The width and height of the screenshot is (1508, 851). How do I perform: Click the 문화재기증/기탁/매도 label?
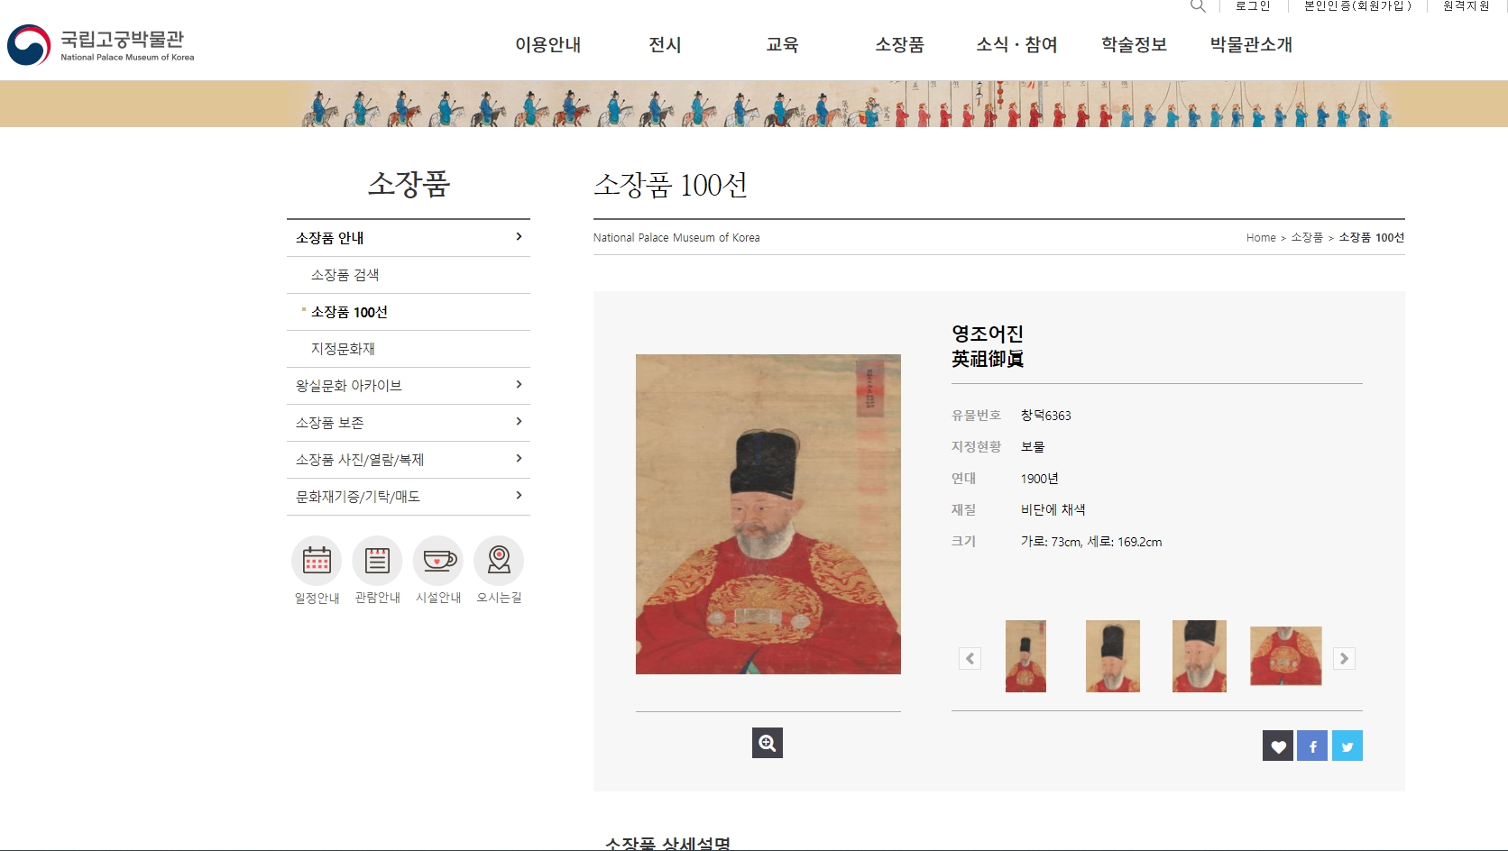click(358, 497)
